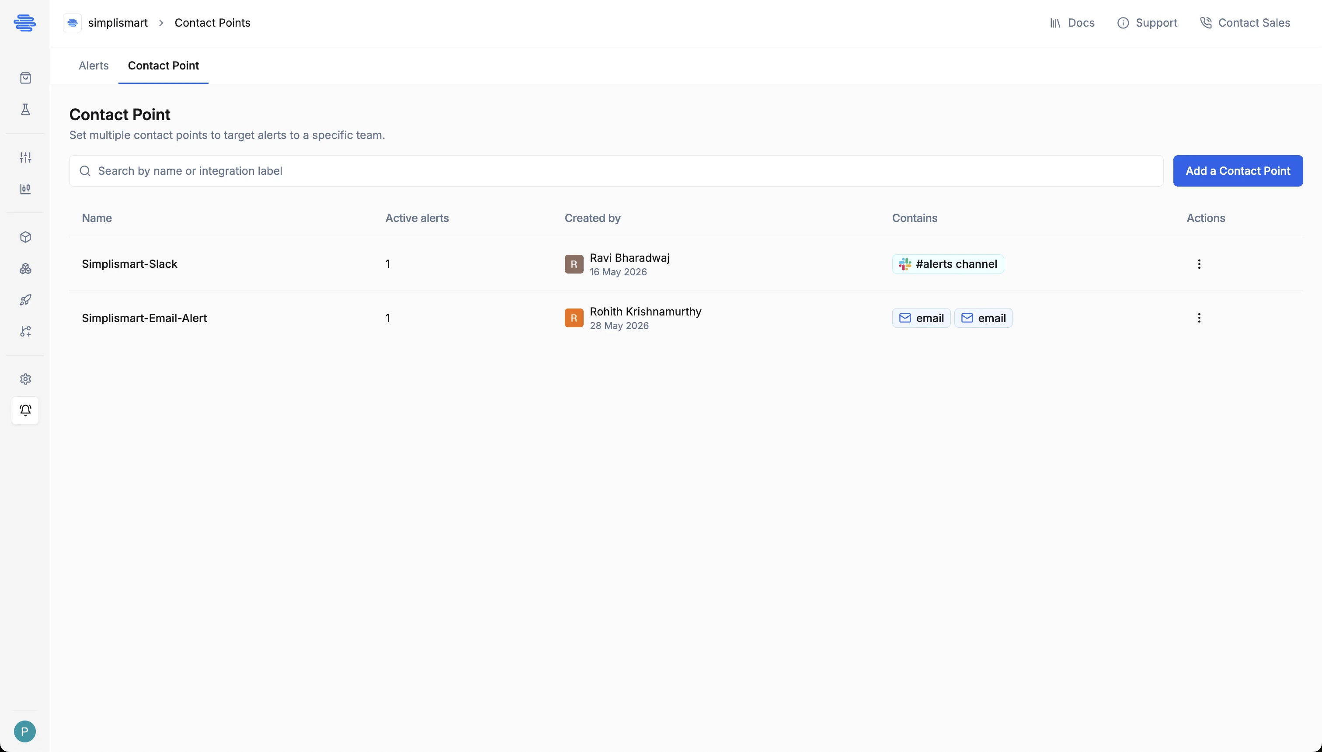Viewport: 1322px width, 752px height.
Task: Open the user profile avatar P
Action: click(x=25, y=731)
